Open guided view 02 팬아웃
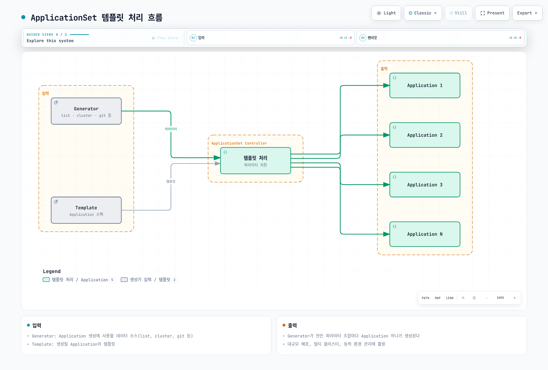Viewport: 548px width, 370px height. 440,38
